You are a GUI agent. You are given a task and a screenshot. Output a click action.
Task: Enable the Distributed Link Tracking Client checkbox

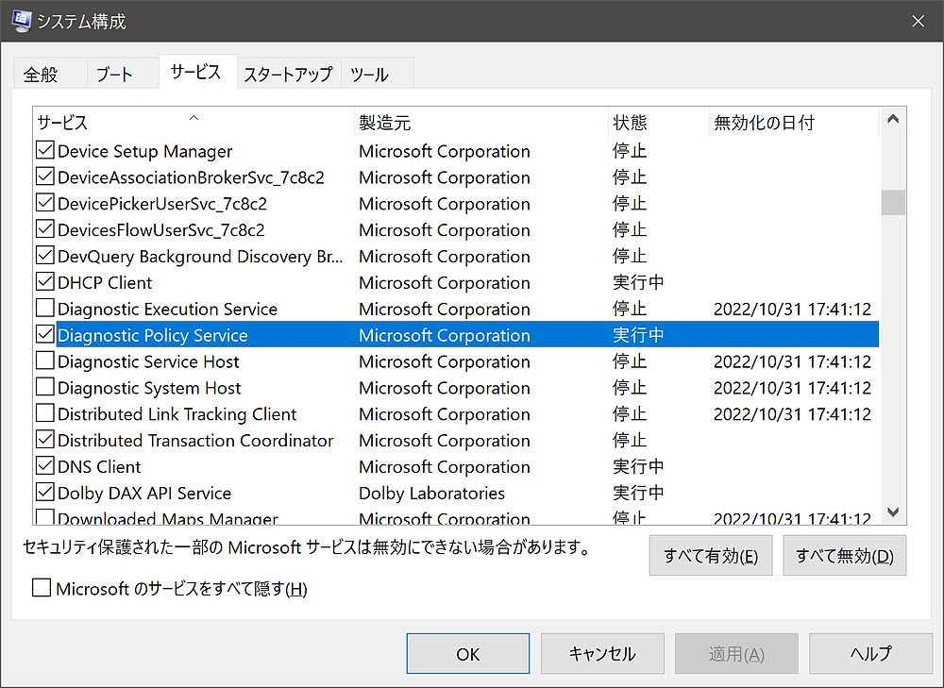(x=44, y=414)
